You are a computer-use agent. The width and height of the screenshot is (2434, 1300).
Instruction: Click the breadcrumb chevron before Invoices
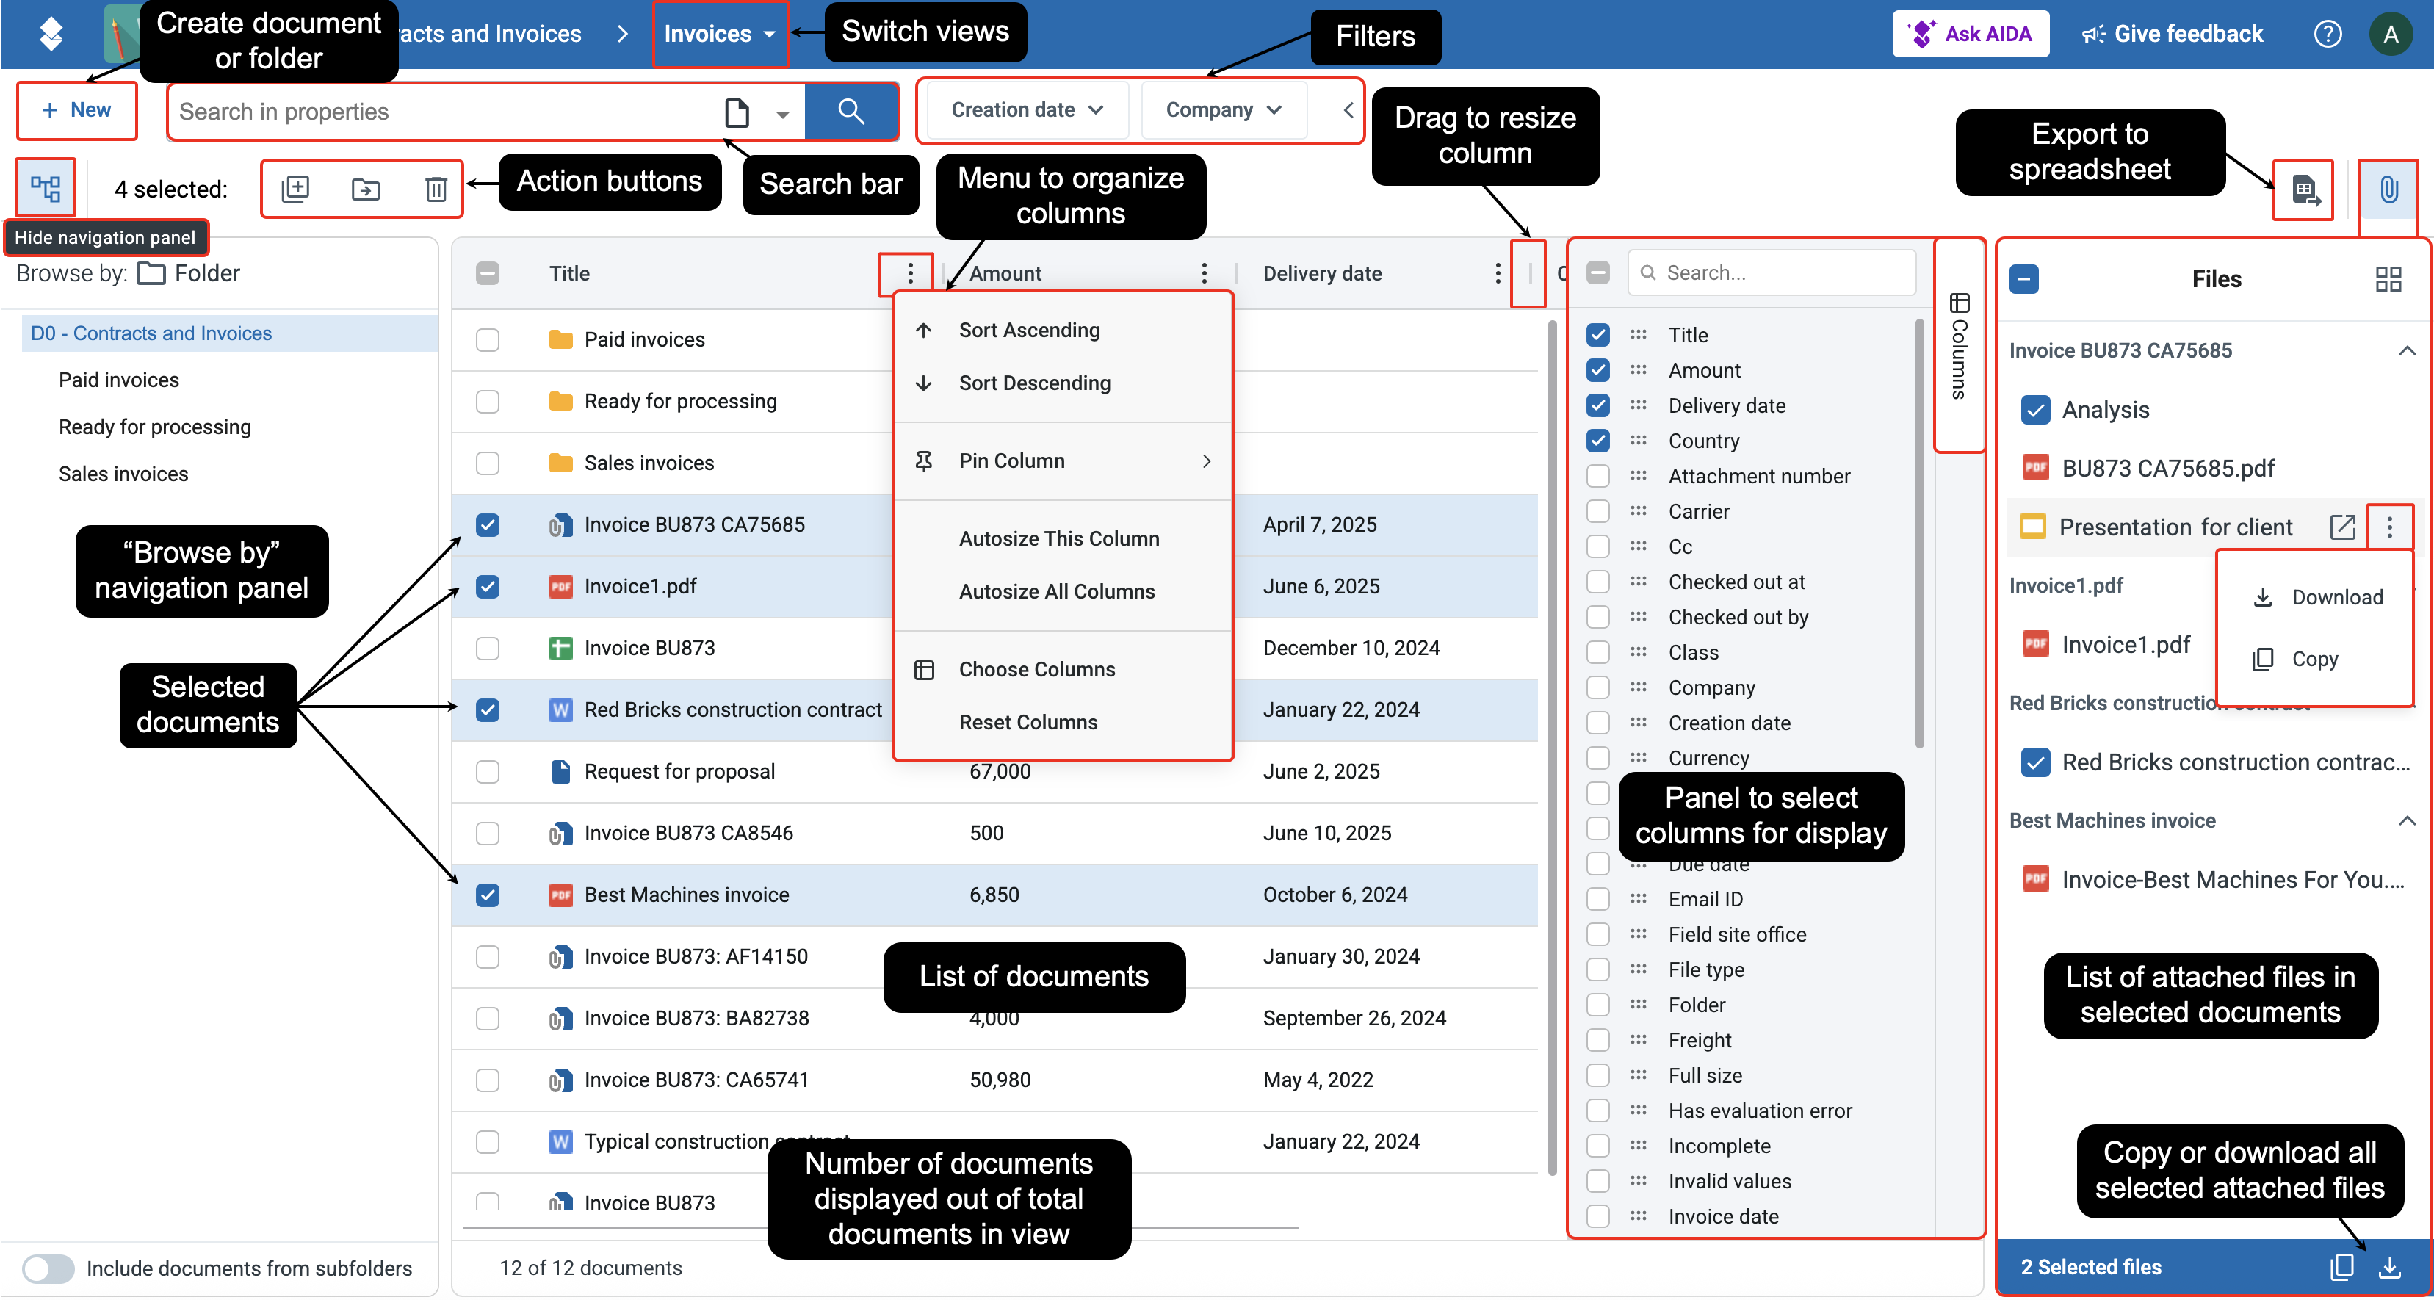coord(622,34)
